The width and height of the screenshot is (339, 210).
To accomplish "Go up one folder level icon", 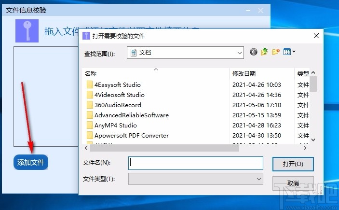I will pos(264,52).
